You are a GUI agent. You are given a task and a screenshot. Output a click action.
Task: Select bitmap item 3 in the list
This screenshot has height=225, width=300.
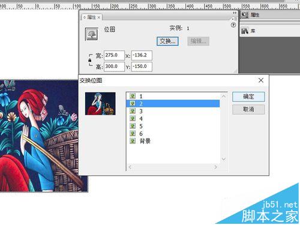pyautogui.click(x=173, y=111)
